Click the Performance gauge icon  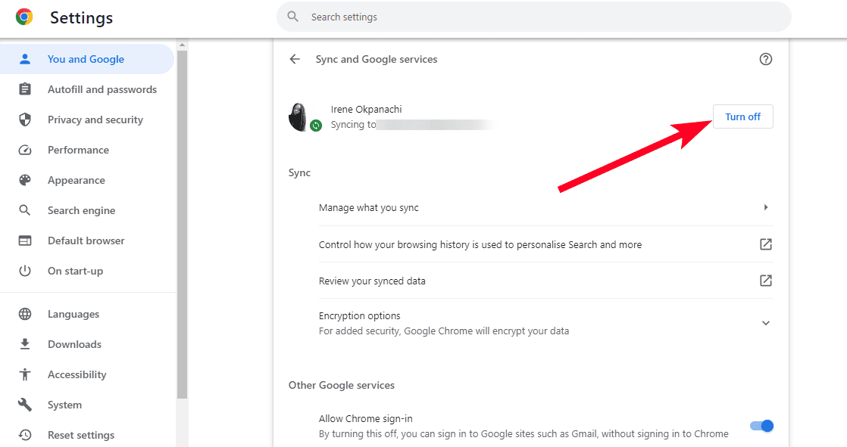click(x=25, y=150)
